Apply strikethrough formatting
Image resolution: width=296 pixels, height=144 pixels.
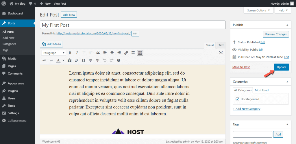coord(44,60)
